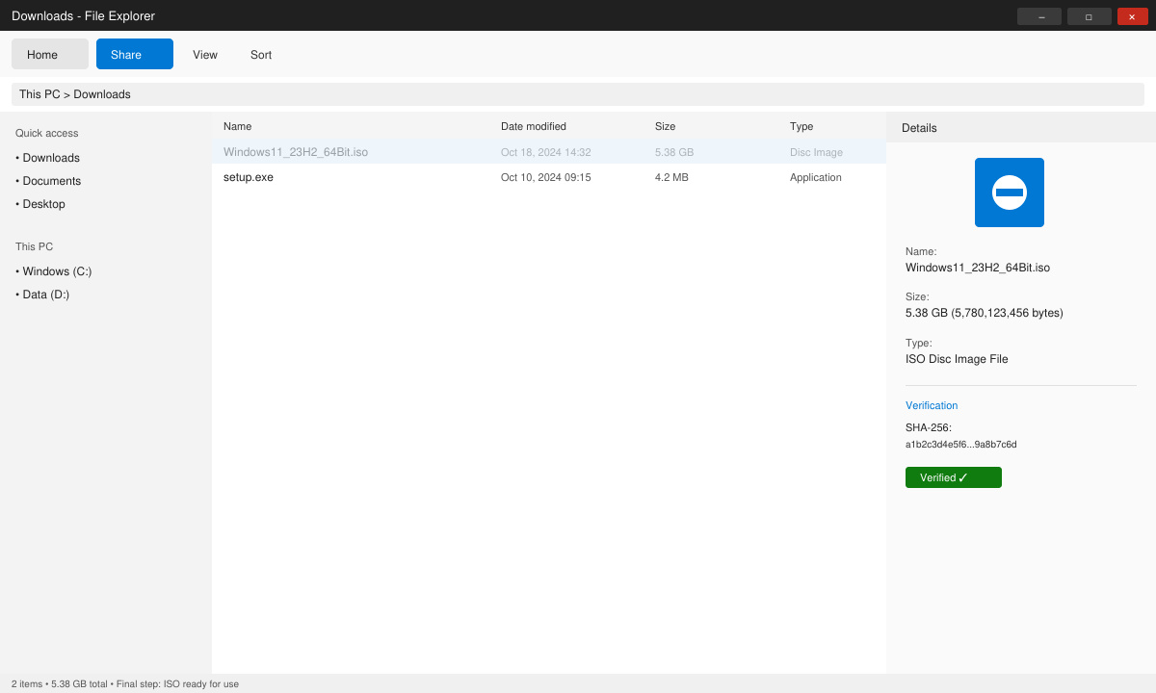Sort by the Size column header

pos(665,126)
